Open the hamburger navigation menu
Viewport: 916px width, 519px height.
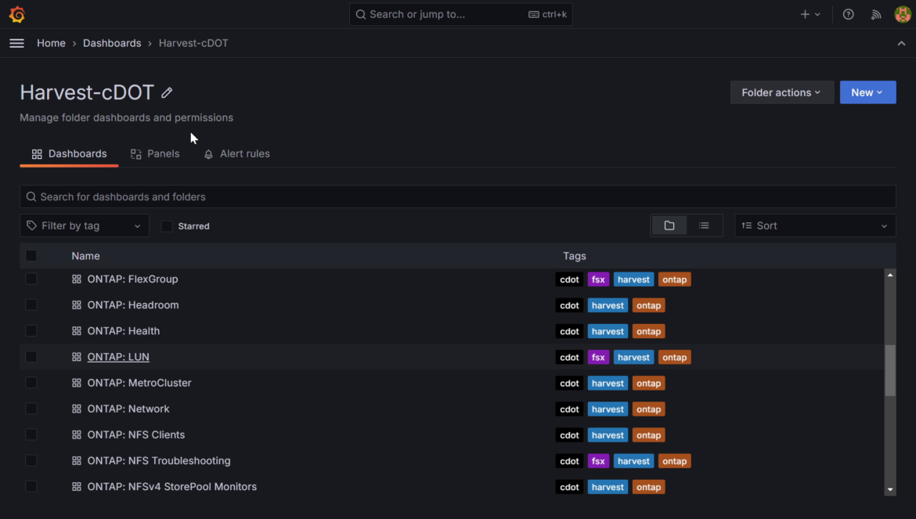click(x=17, y=43)
